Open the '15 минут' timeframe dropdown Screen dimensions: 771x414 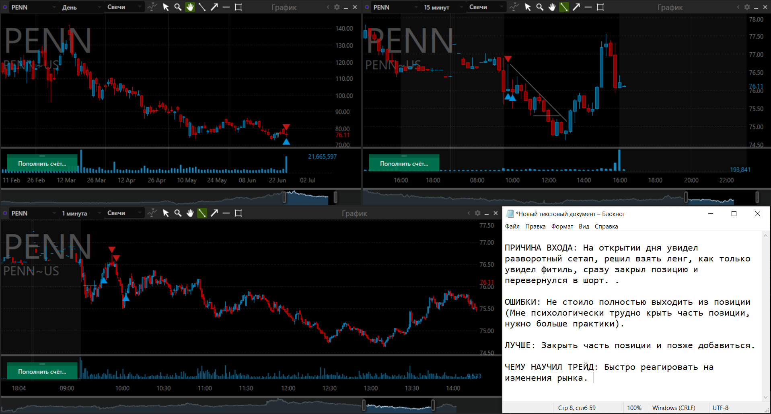click(x=443, y=7)
